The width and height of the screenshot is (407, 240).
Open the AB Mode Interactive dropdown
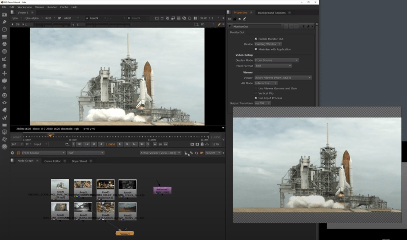tap(266, 83)
